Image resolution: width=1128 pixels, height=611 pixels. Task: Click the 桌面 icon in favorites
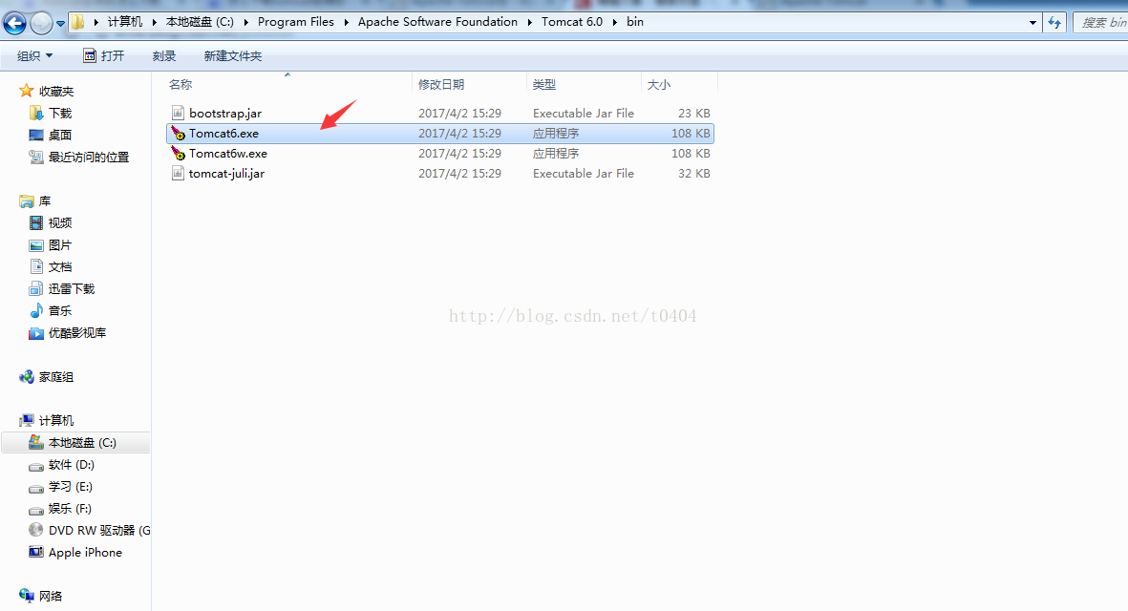[x=36, y=135]
